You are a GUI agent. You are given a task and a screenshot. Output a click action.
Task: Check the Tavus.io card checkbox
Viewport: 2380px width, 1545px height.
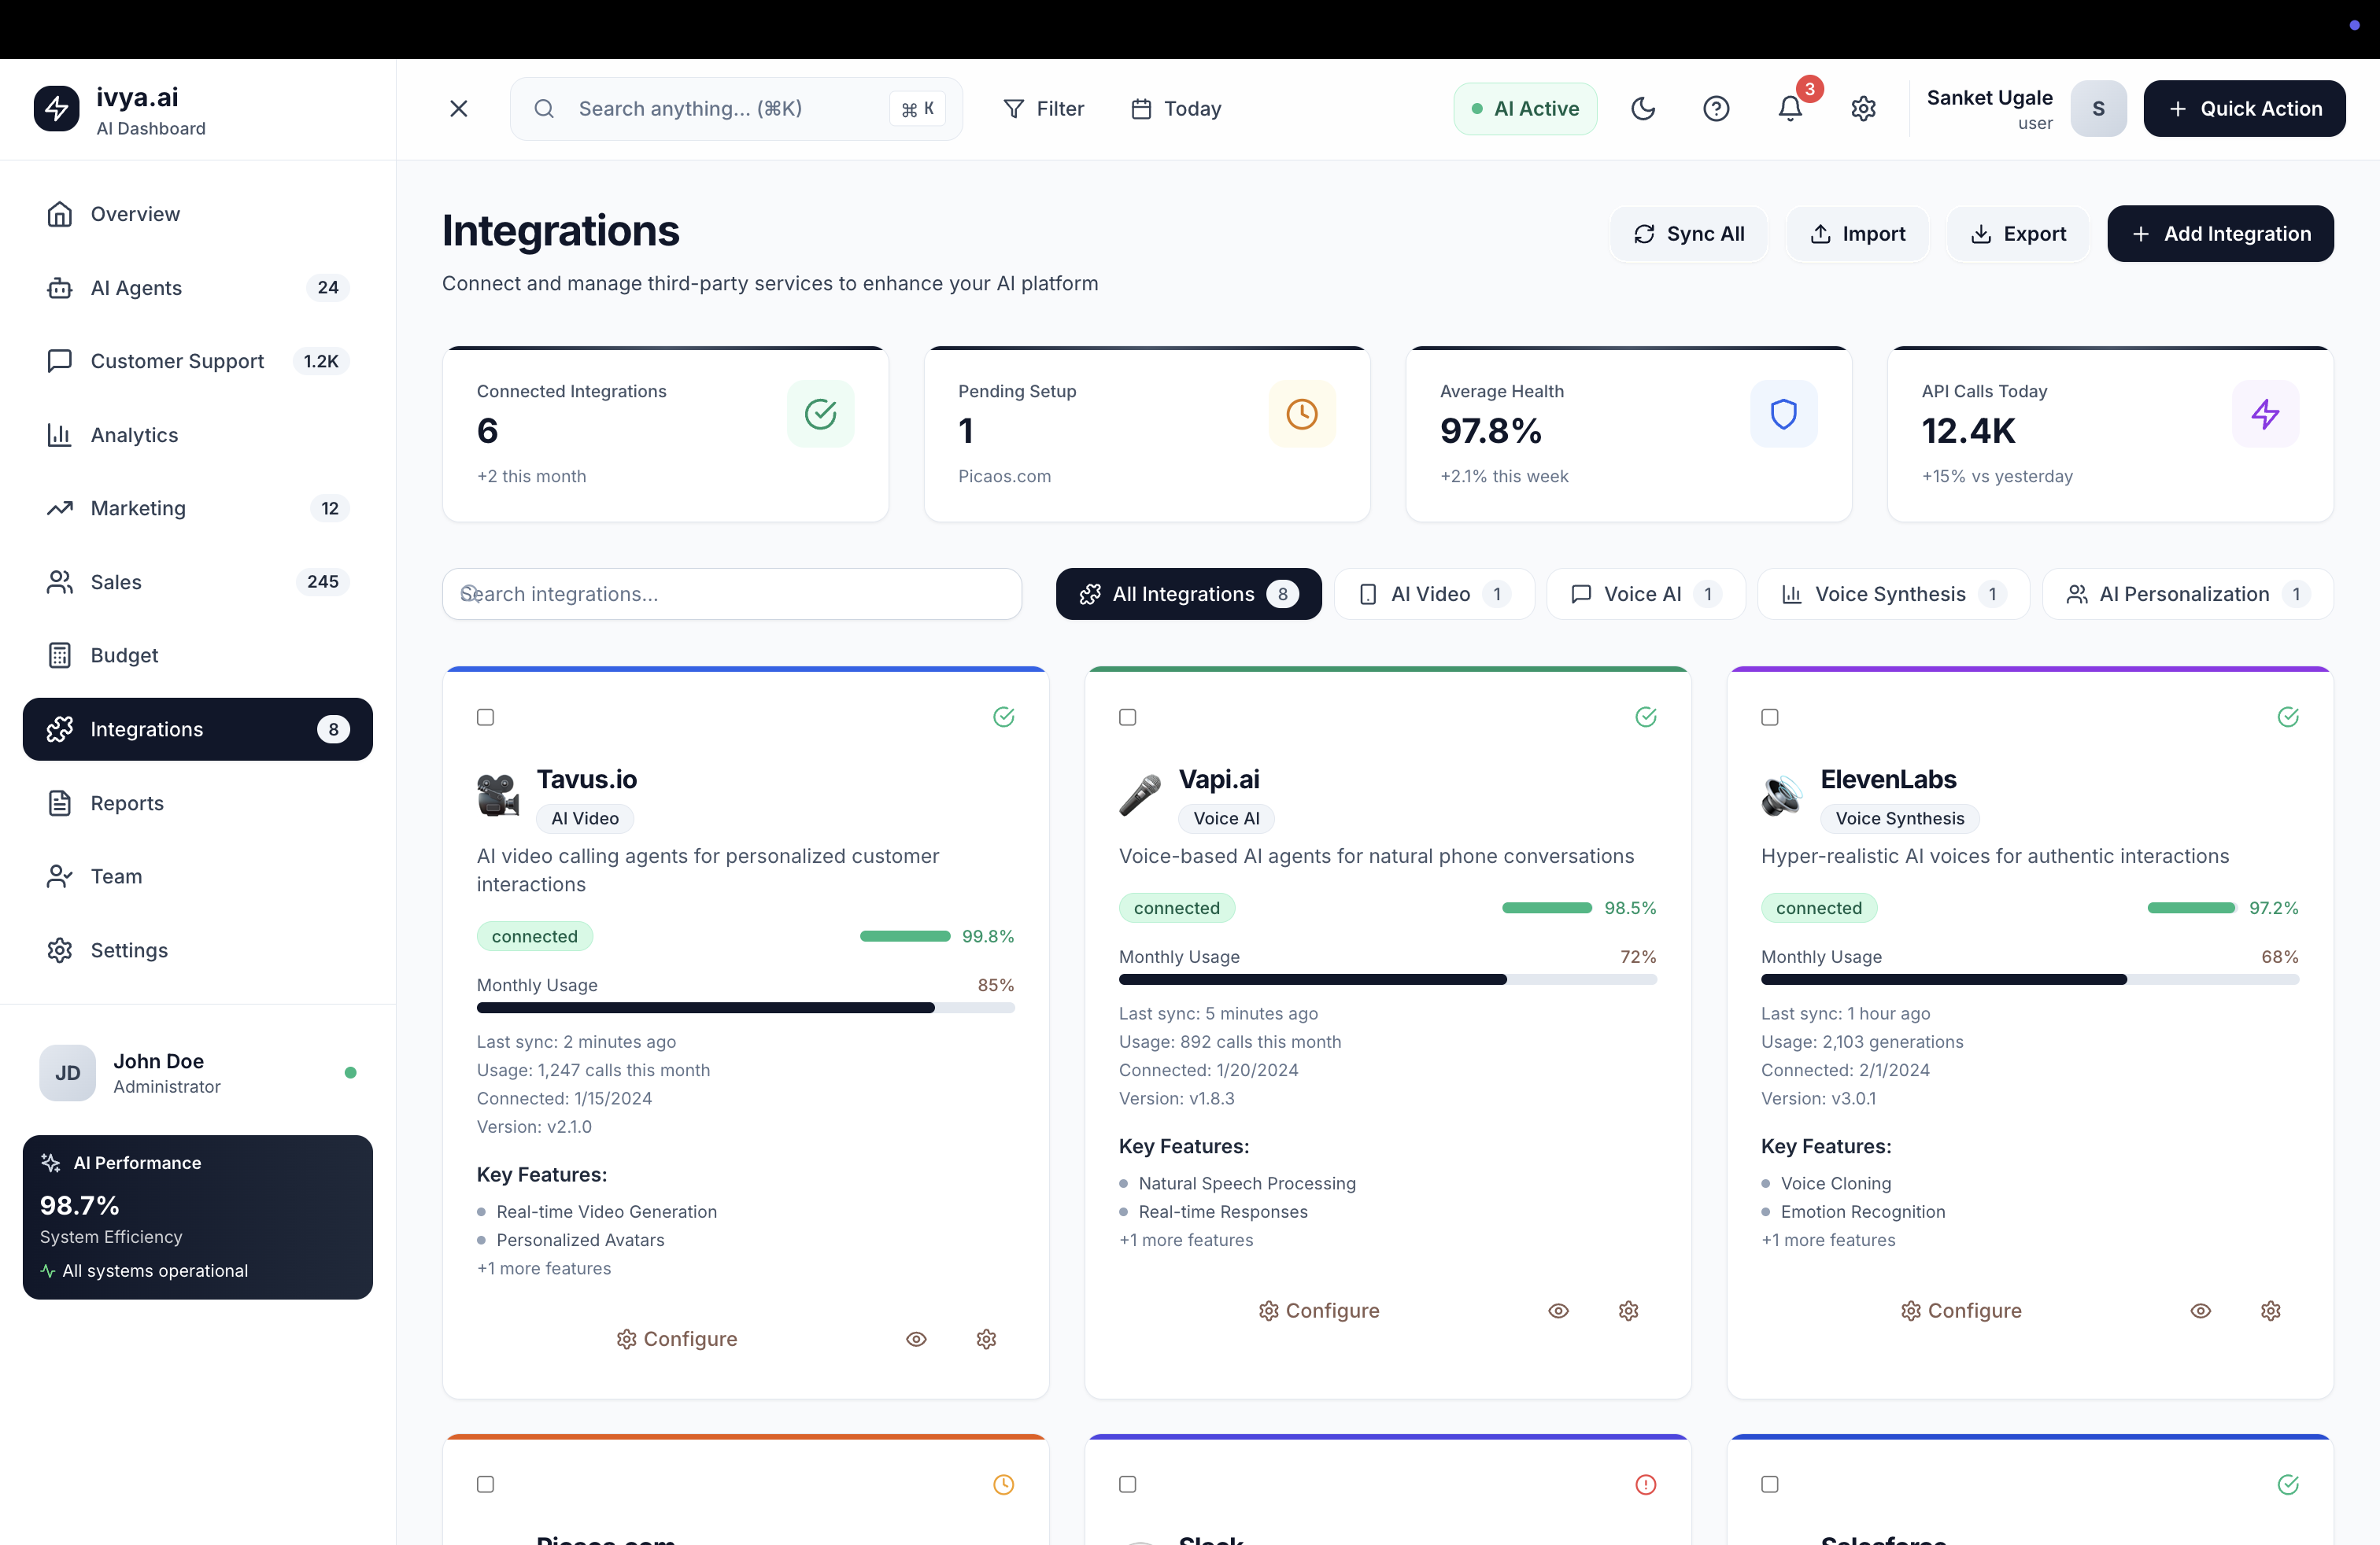[x=486, y=717]
